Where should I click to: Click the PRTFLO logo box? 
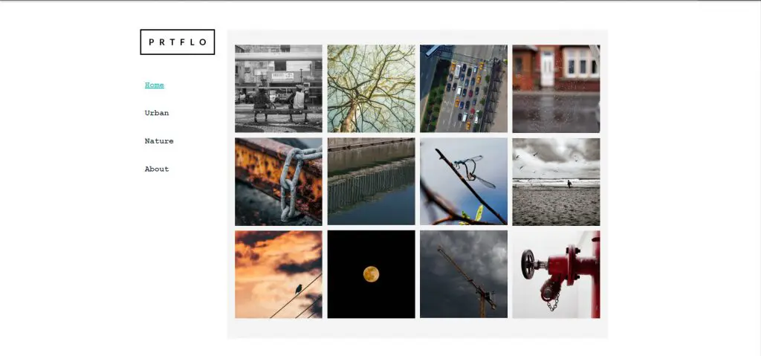(x=177, y=42)
